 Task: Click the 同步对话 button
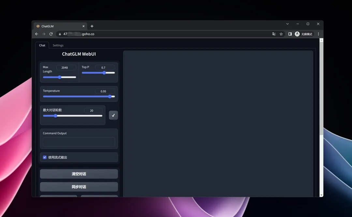point(79,187)
